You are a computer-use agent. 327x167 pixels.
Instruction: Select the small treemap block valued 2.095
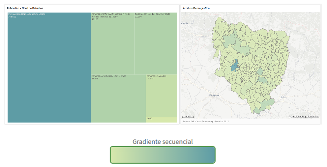click(162, 120)
